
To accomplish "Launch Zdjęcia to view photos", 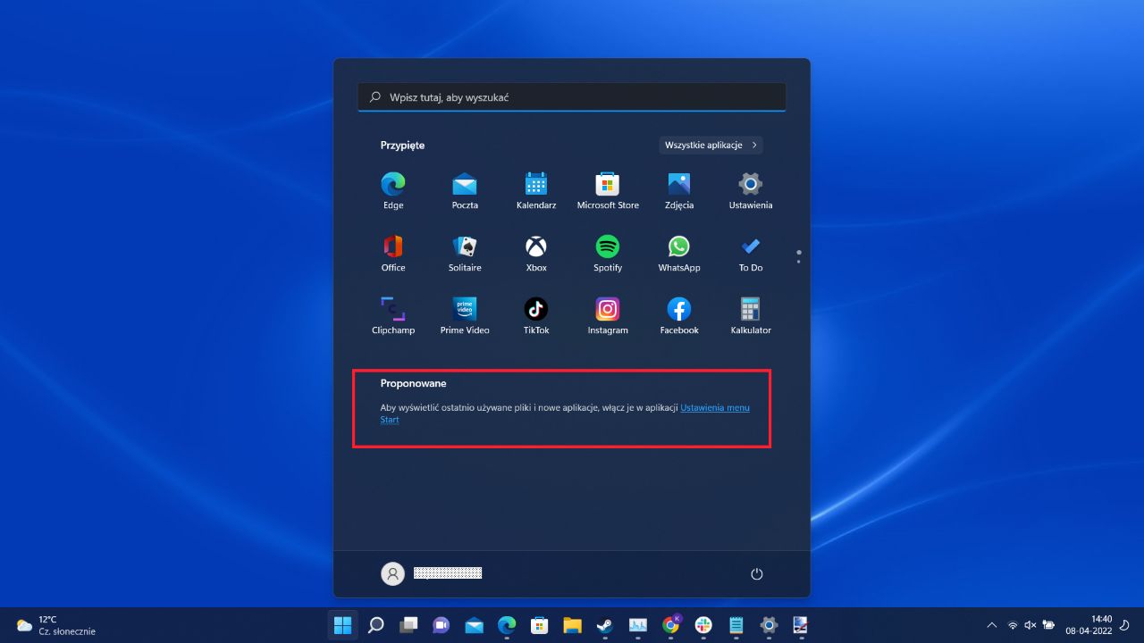I will tap(678, 184).
